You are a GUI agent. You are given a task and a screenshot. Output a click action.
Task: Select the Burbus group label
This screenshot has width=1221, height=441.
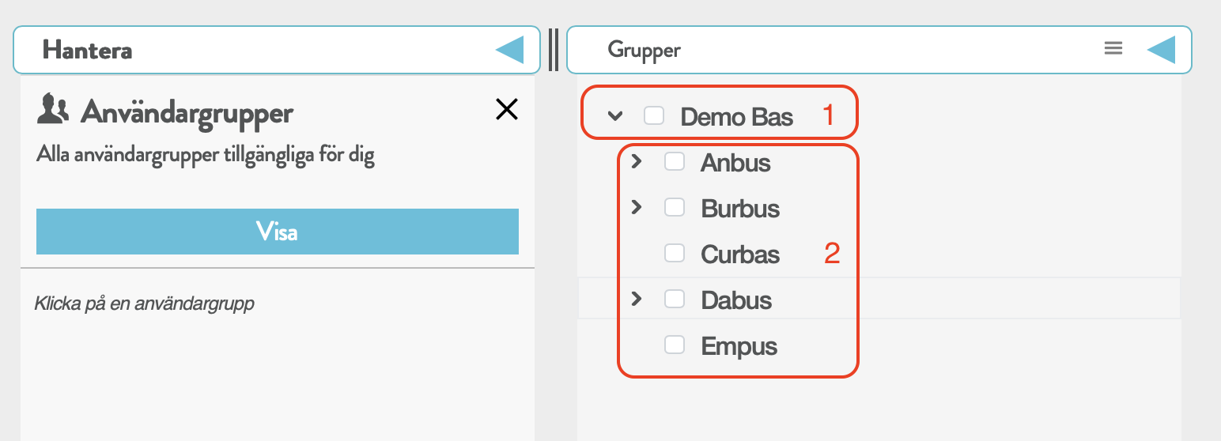point(740,209)
